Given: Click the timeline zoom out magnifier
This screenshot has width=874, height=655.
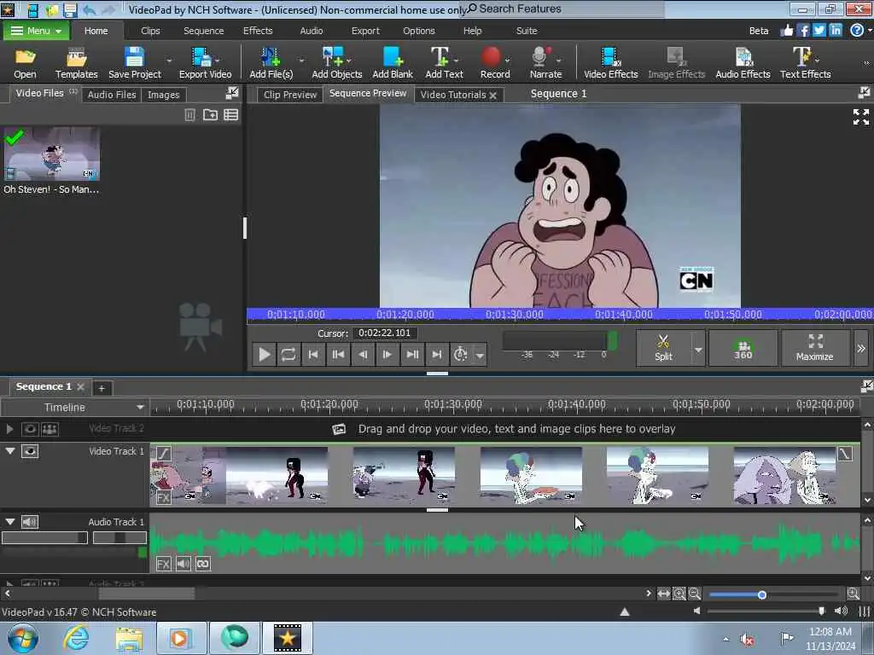Looking at the screenshot, I should [x=695, y=594].
